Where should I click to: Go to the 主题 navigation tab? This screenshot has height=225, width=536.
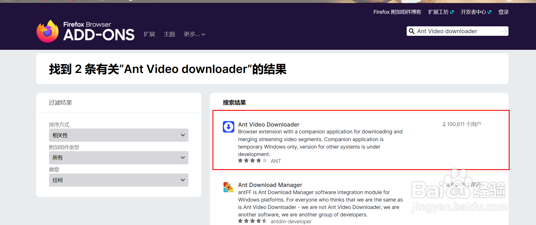(169, 34)
